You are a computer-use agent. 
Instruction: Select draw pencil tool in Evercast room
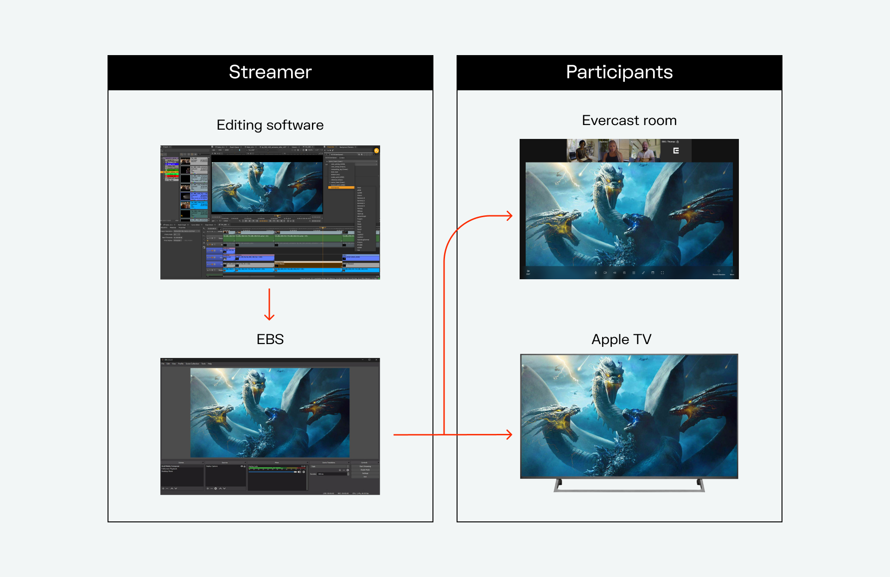click(x=643, y=273)
